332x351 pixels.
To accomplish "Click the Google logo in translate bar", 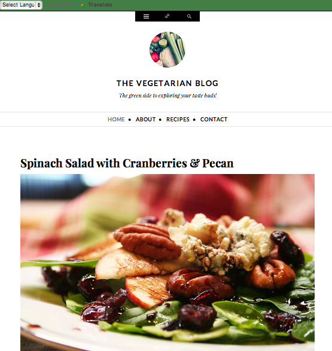I will point(82,5).
